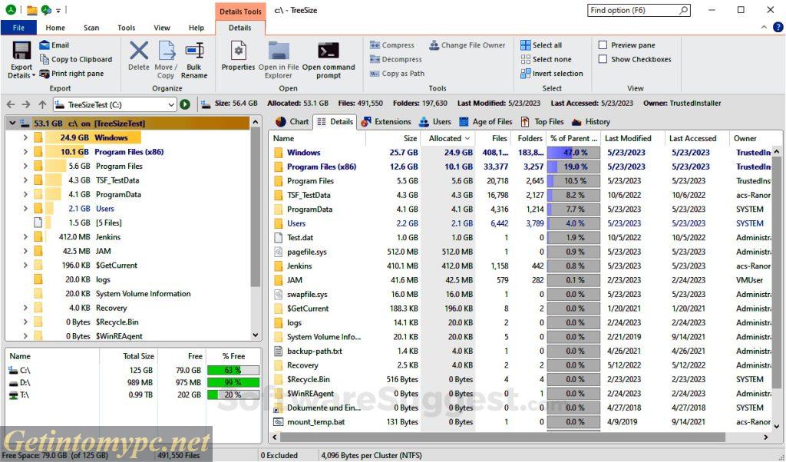
Task: Click Copy to Clipboard icon
Action: (x=44, y=59)
